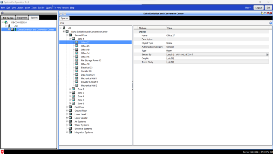Click the Exit button
Screen dimensions: 273x154
click(268, 8)
